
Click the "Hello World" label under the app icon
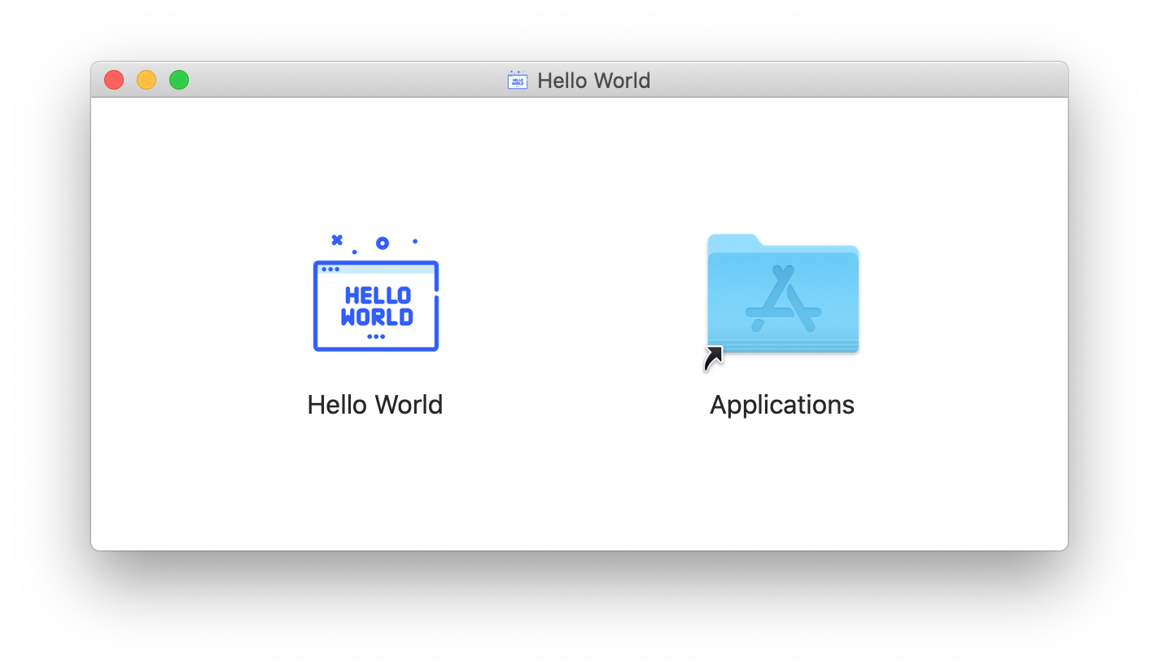(375, 405)
